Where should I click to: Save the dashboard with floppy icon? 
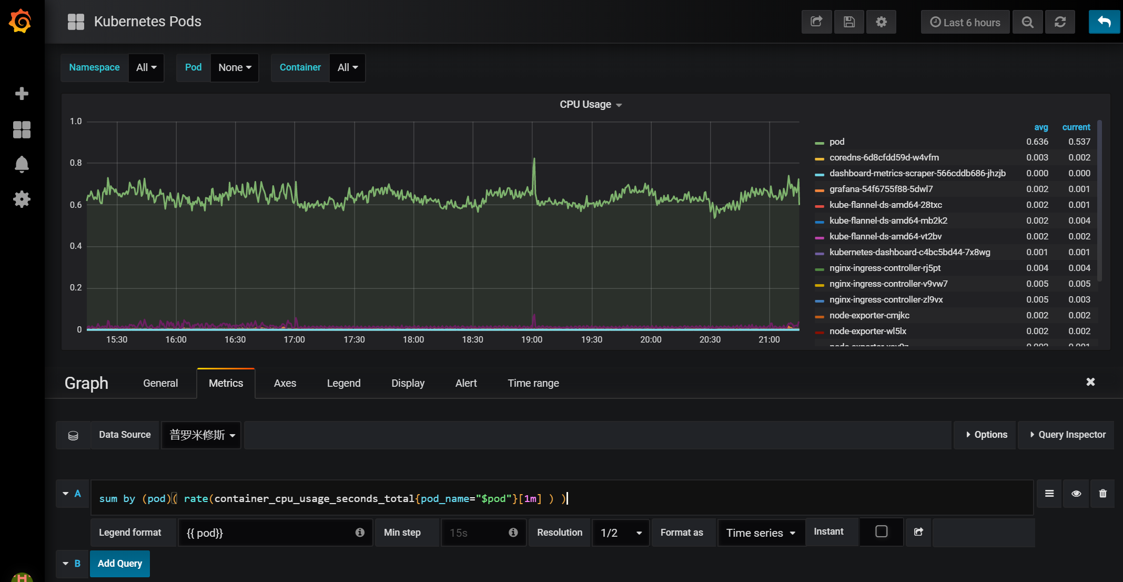click(849, 22)
